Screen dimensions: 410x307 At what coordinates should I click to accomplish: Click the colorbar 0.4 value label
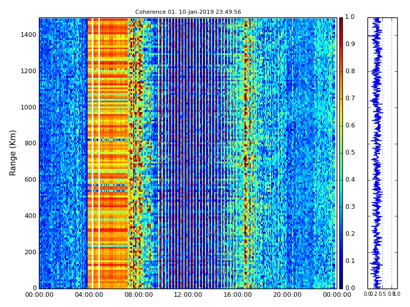tap(350, 180)
